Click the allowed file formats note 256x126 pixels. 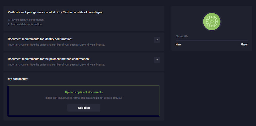84,98
